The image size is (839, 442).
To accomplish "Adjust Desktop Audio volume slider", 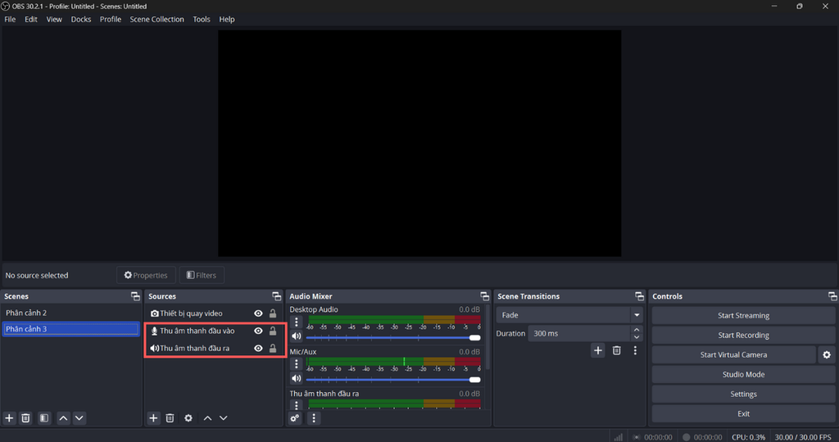I will [x=393, y=338].
